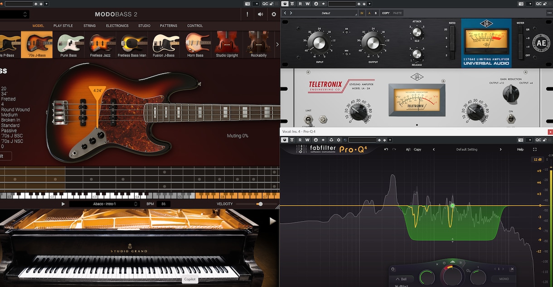Viewport: 553px width, 287px height.
Task: Switch to the PATTERNS tab
Action: click(x=169, y=26)
